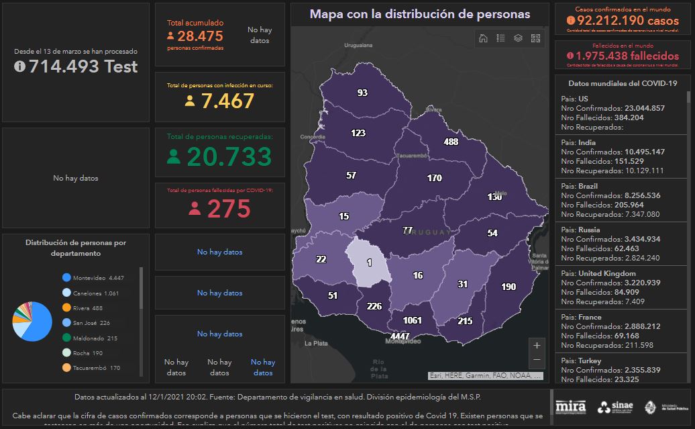Viewport: 695px width, 429px height.
Task: Click the orange Tacuarembó legend swatch
Action: (x=66, y=368)
